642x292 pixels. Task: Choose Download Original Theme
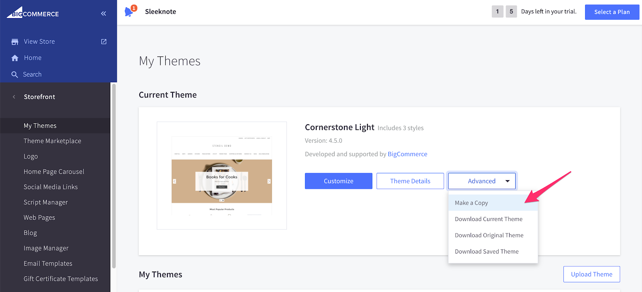tap(493, 235)
